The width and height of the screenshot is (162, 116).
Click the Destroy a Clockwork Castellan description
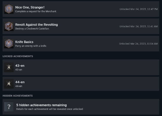tap(32, 29)
